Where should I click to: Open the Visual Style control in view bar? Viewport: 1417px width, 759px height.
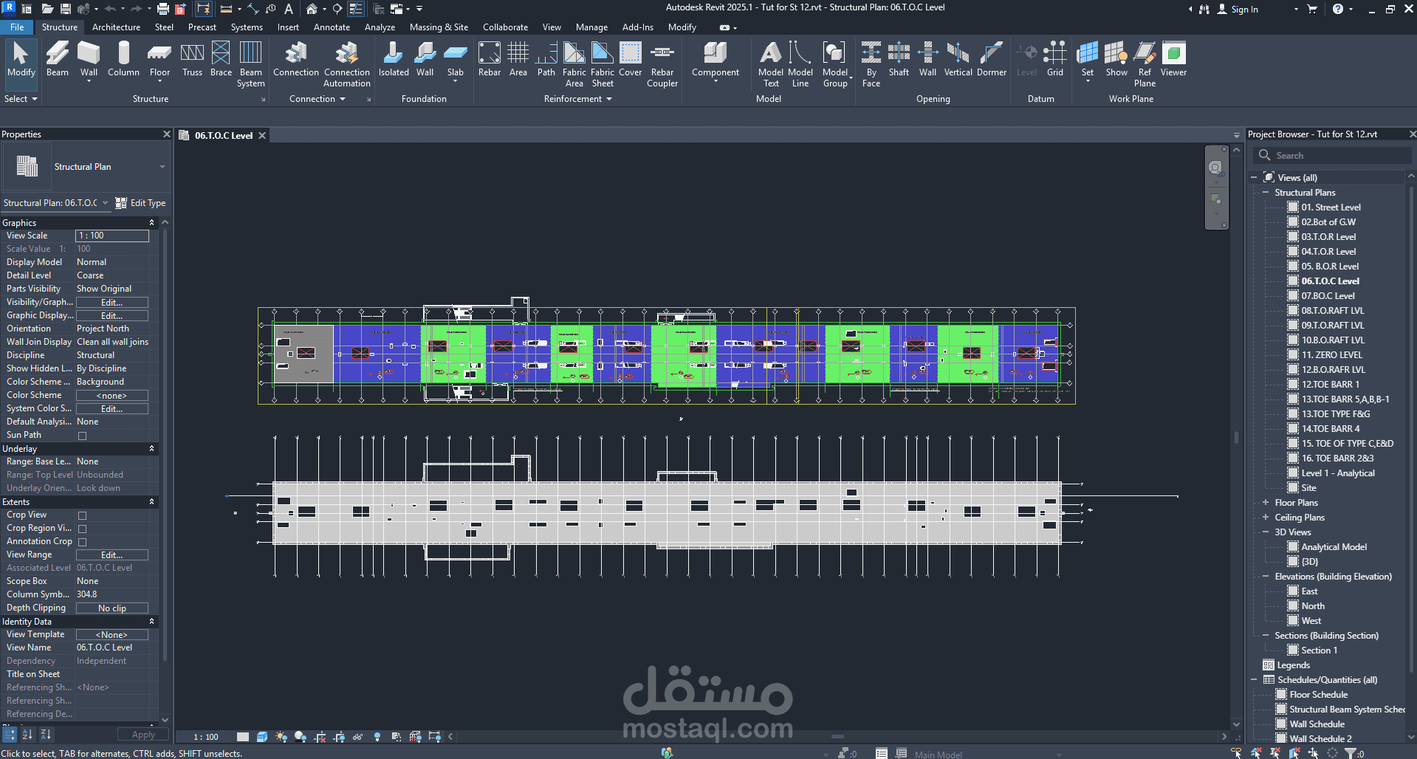click(262, 737)
